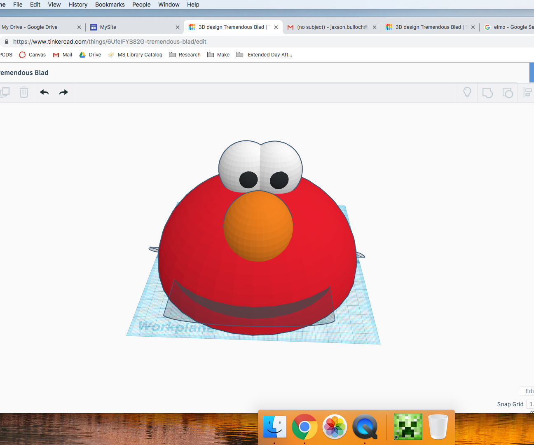Click the Tremendous Blad design title
534x445 pixels.
[24, 73]
